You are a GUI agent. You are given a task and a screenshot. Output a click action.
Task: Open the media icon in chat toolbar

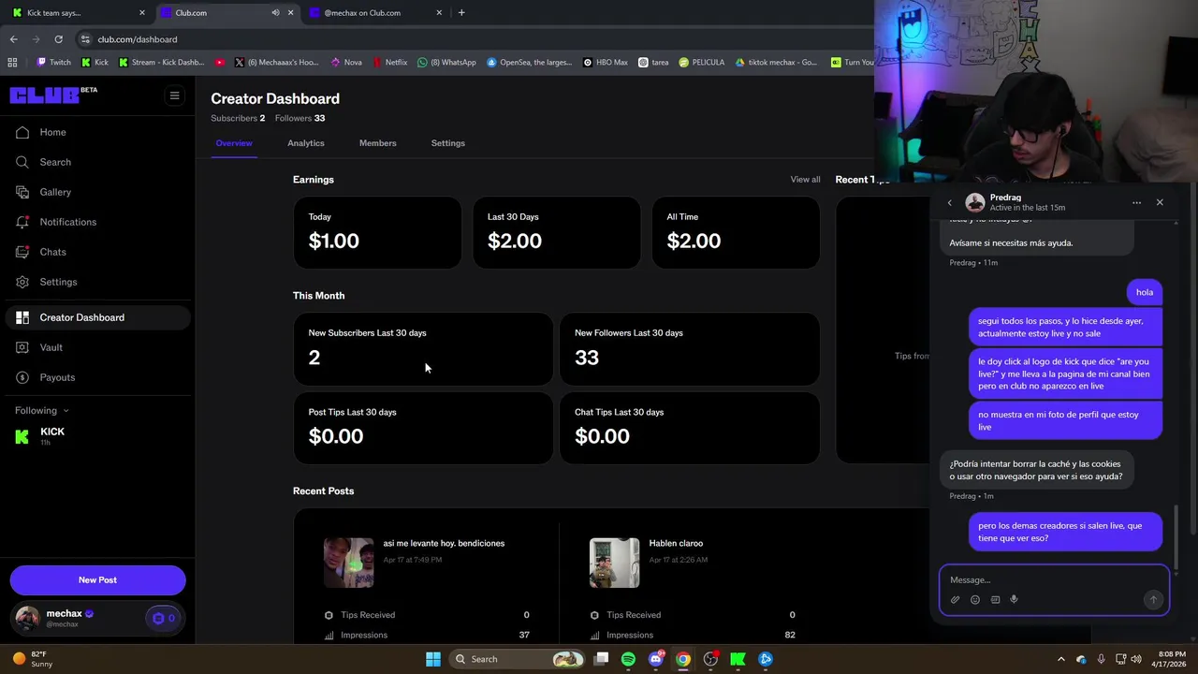pos(995,600)
